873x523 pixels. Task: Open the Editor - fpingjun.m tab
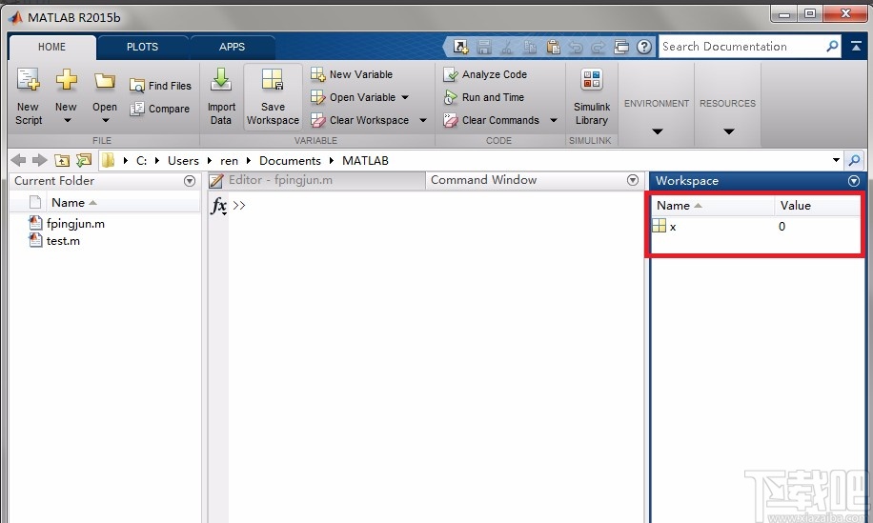[x=316, y=180]
